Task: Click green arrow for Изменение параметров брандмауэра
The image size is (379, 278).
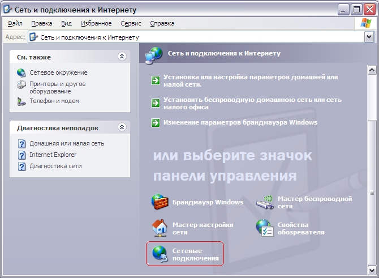Action: (x=156, y=123)
